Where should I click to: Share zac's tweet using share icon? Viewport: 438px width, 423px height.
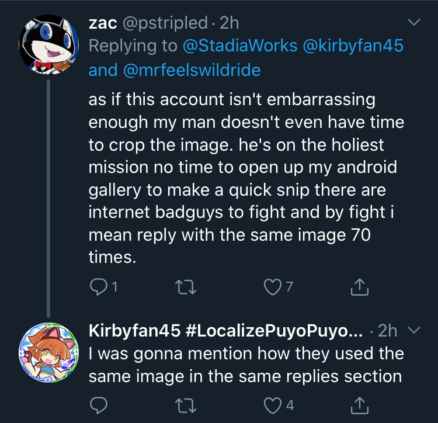(x=360, y=287)
